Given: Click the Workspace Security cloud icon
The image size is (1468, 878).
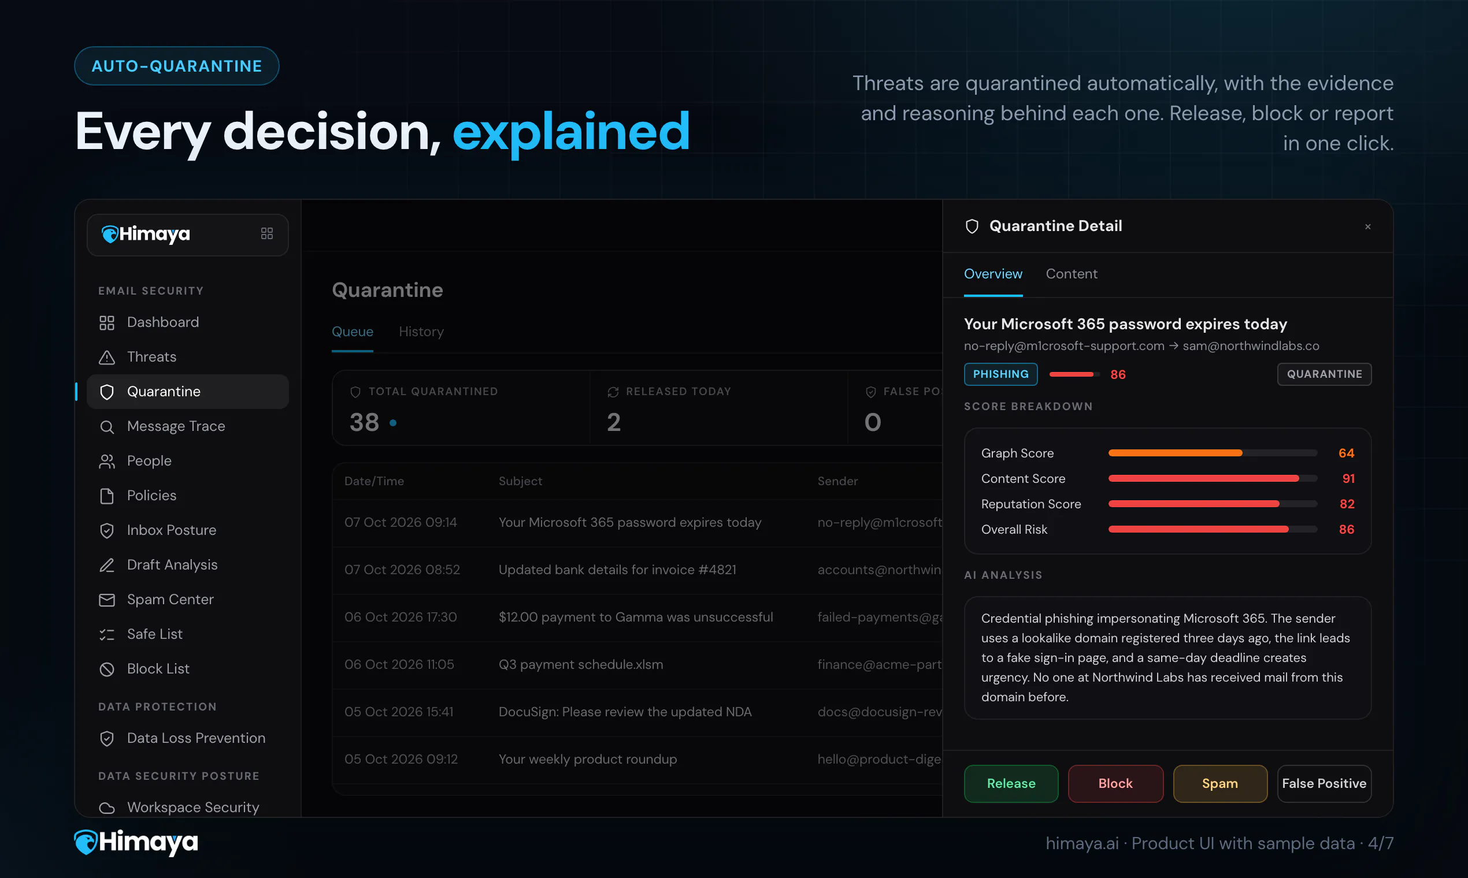Looking at the screenshot, I should coord(106,808).
